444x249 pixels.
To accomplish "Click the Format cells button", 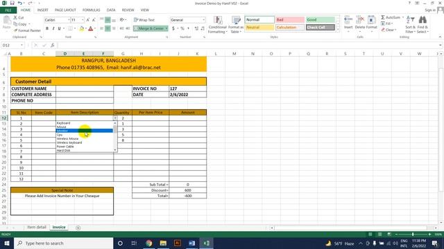I will tap(372, 23).
